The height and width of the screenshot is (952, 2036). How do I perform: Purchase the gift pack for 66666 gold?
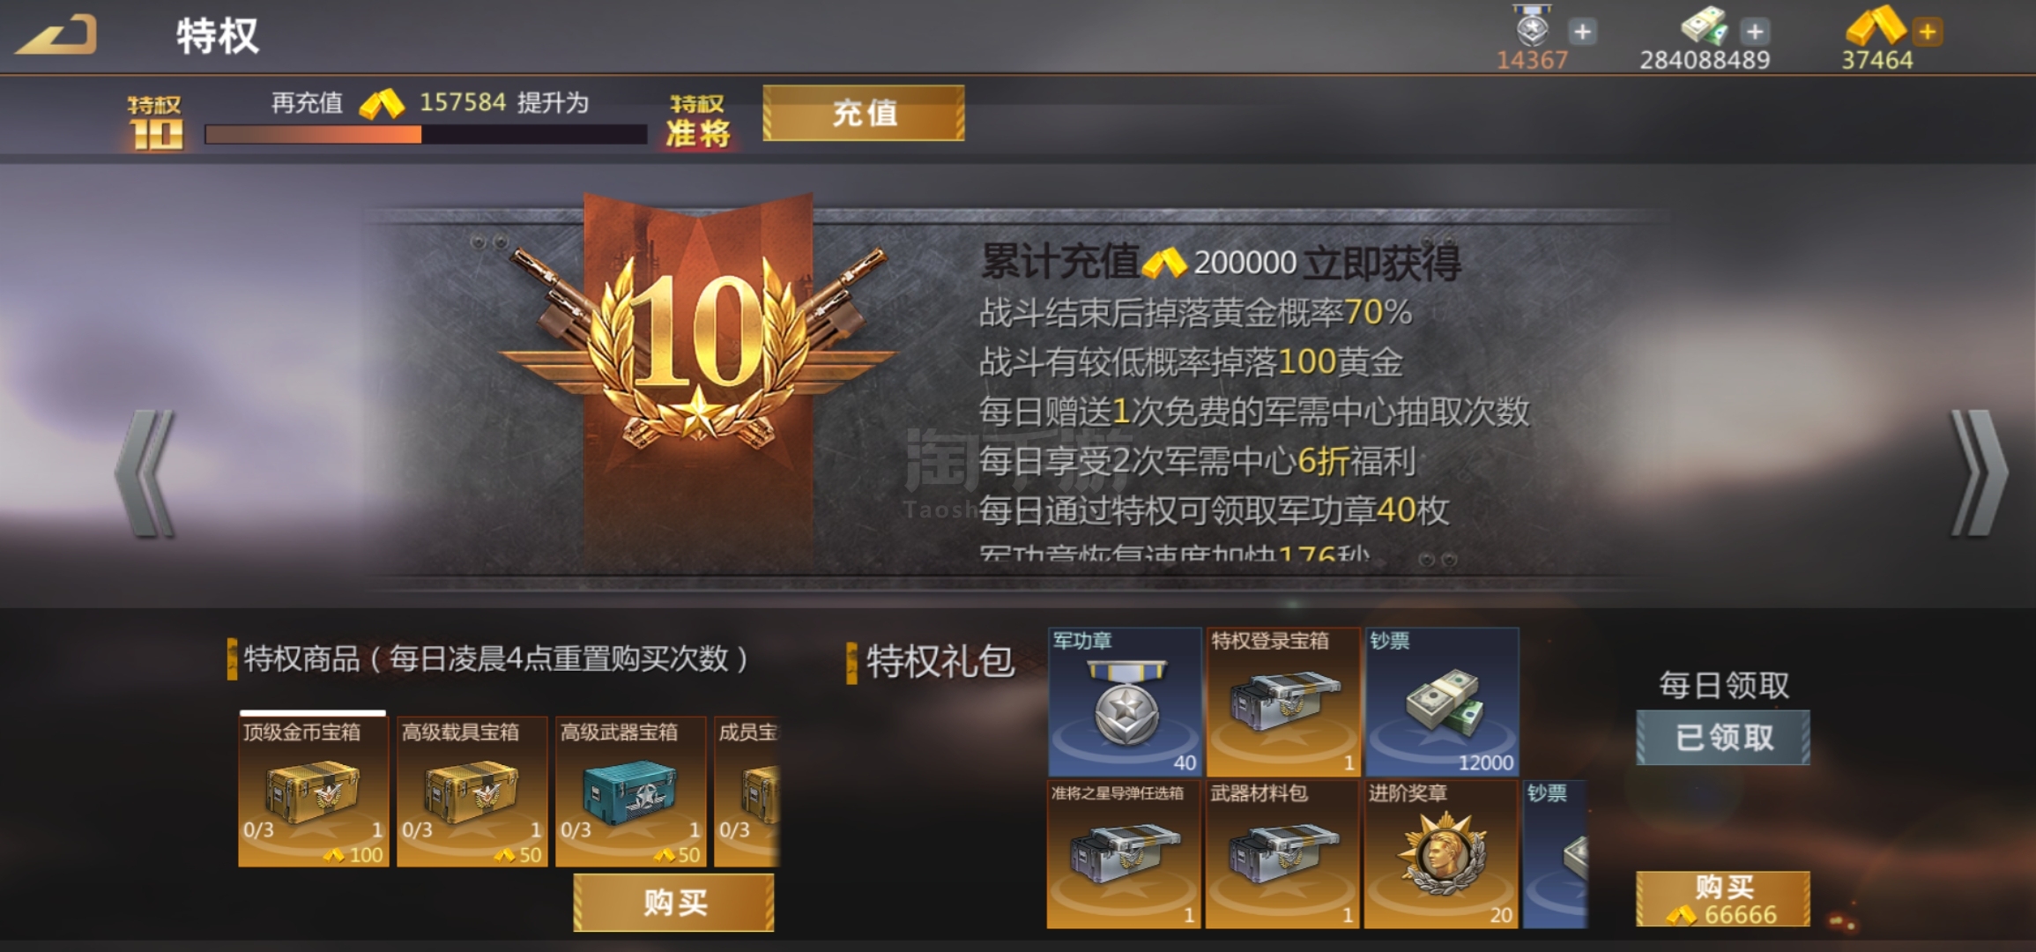tap(1723, 899)
